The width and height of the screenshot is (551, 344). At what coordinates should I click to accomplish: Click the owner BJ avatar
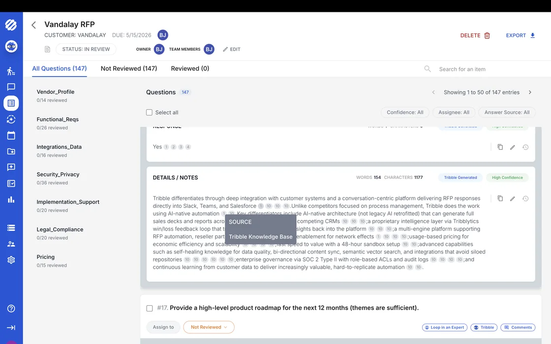point(159,49)
